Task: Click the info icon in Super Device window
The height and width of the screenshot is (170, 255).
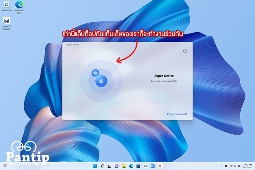Action: pyautogui.click(x=185, y=51)
